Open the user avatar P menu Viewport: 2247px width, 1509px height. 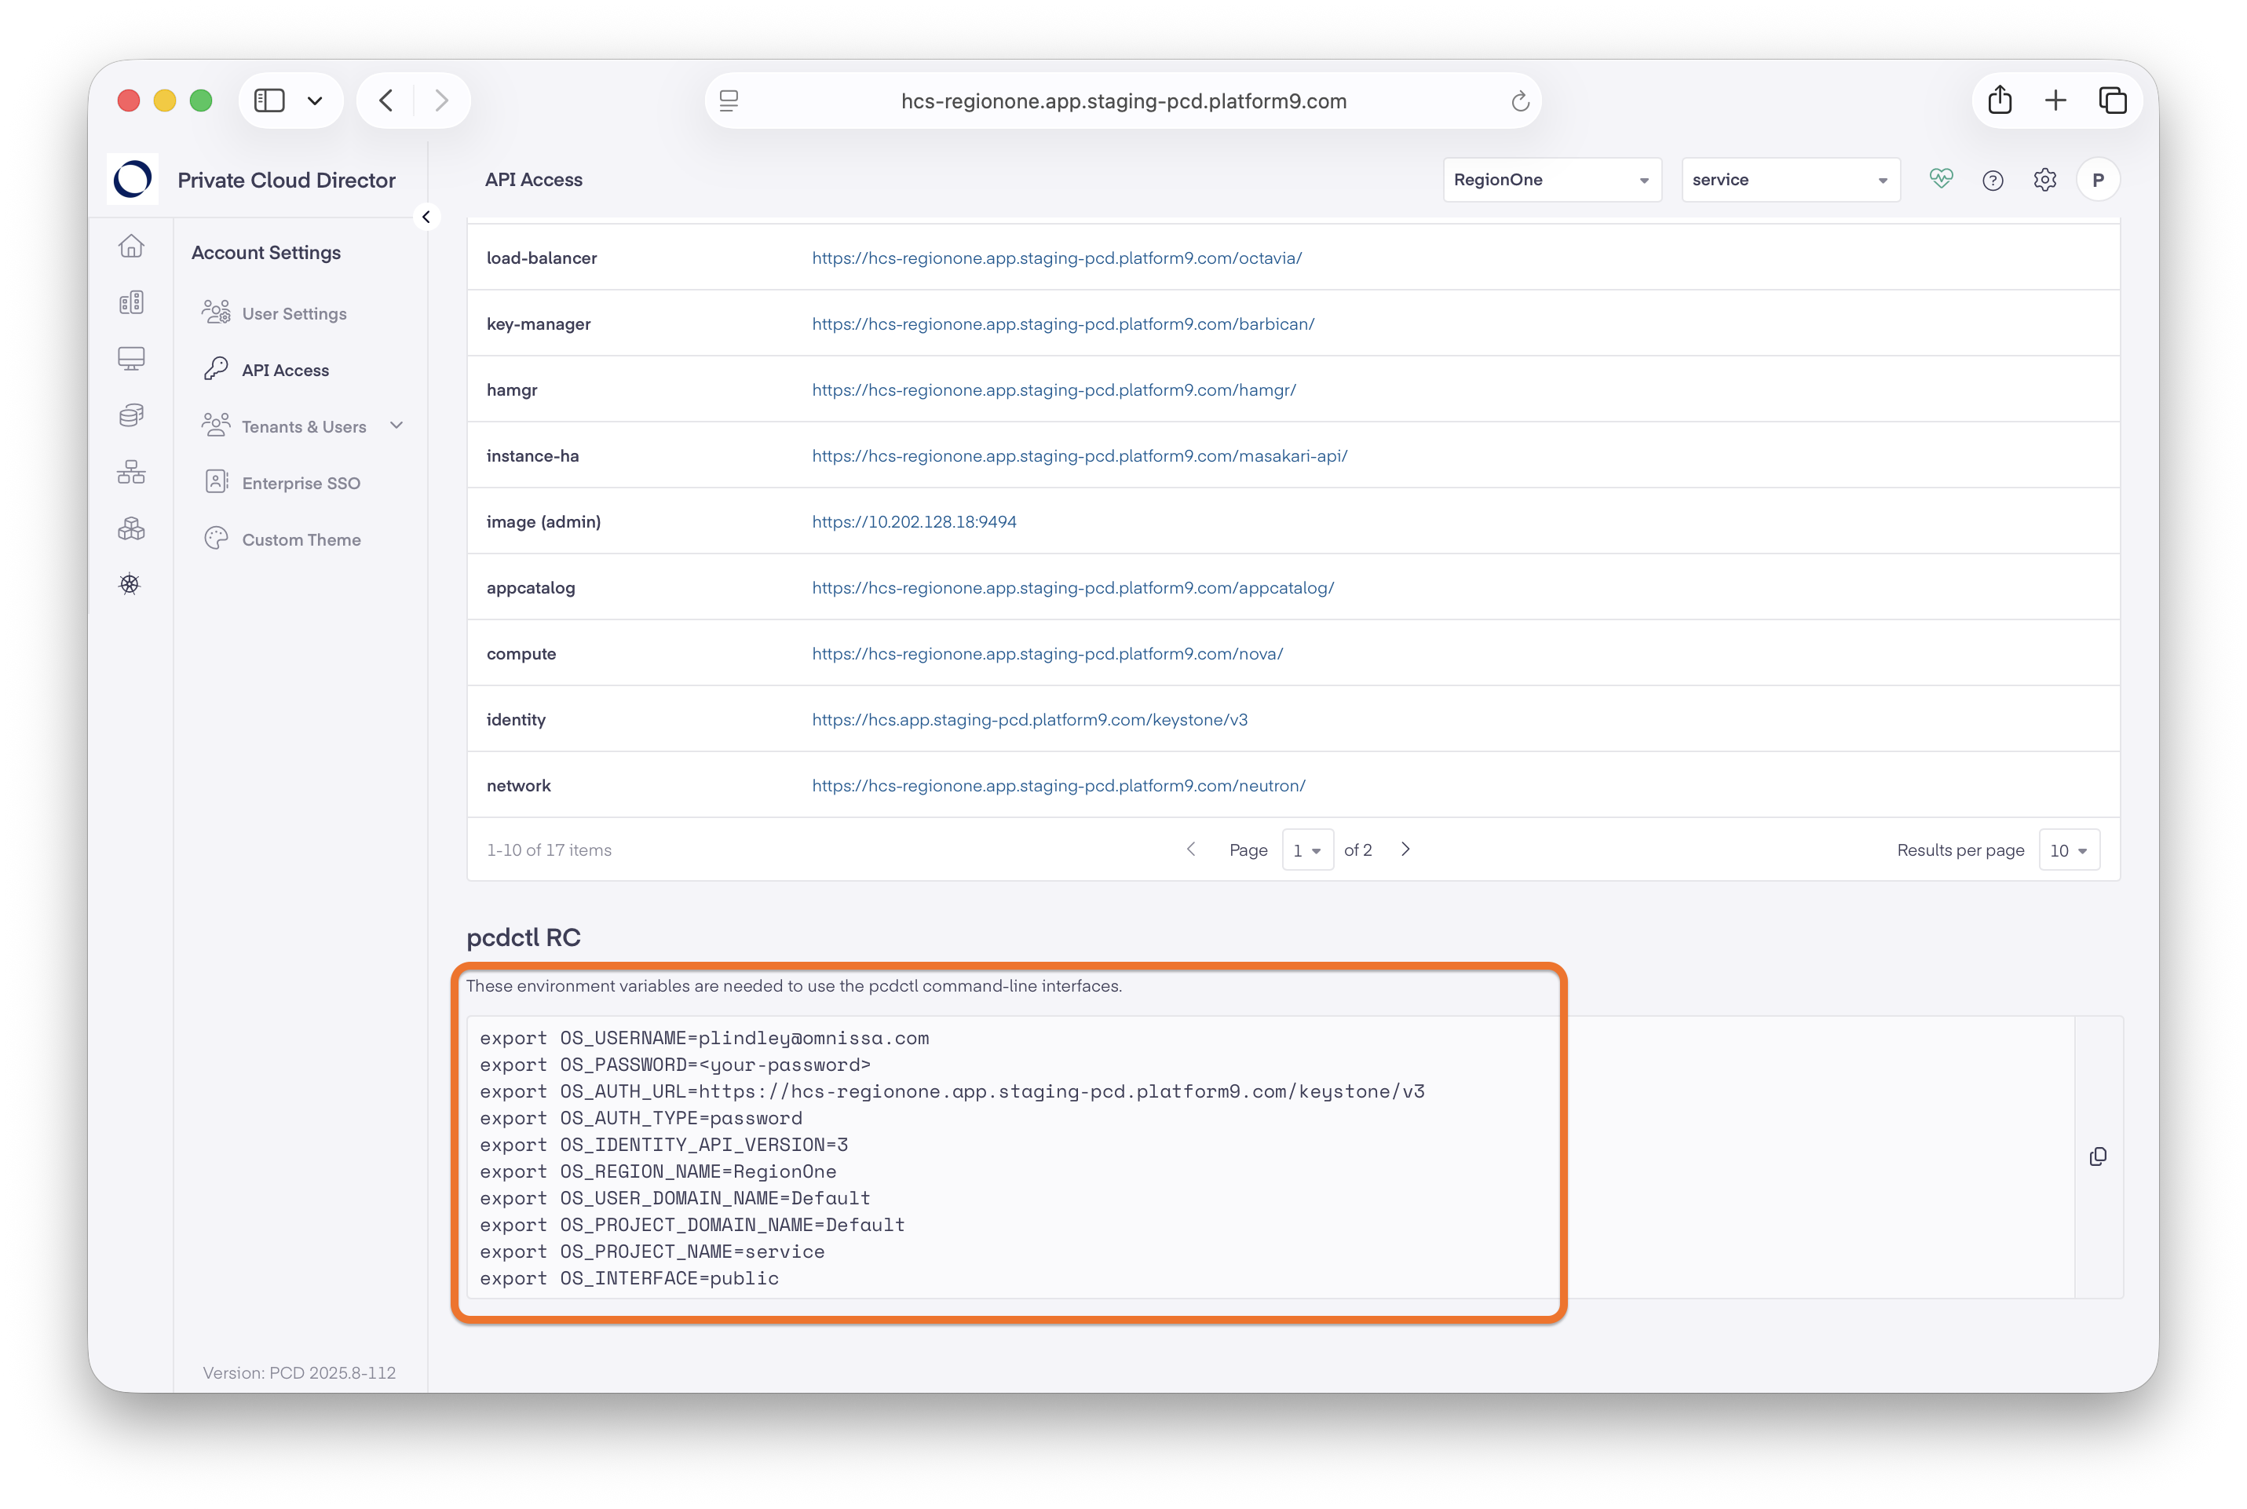[x=2098, y=180]
